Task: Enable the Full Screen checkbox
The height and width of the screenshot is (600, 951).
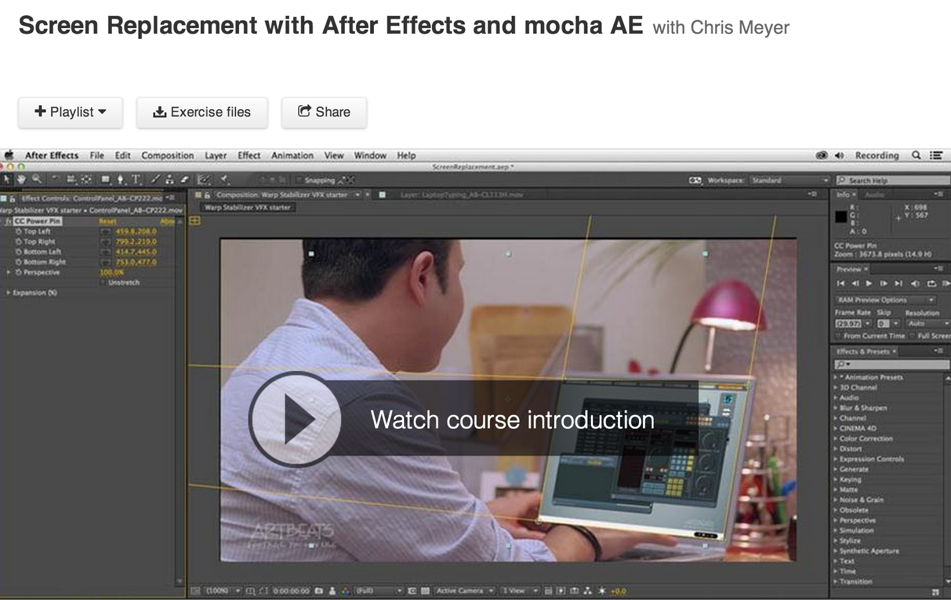Action: coord(912,336)
